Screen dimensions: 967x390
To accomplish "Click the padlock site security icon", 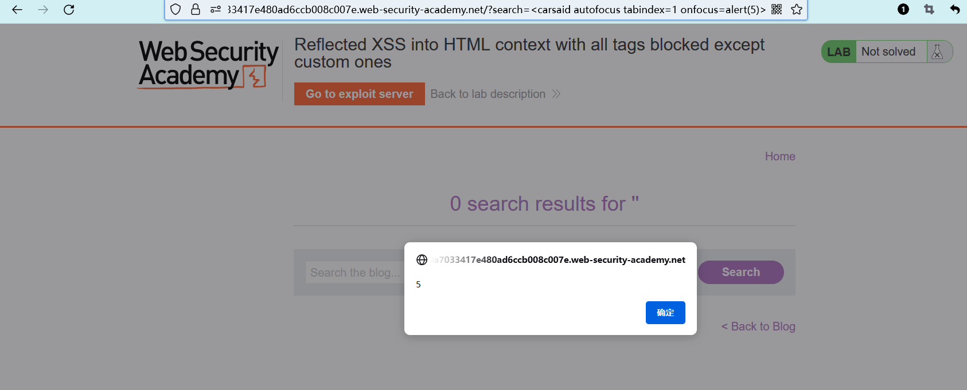I will (196, 9).
